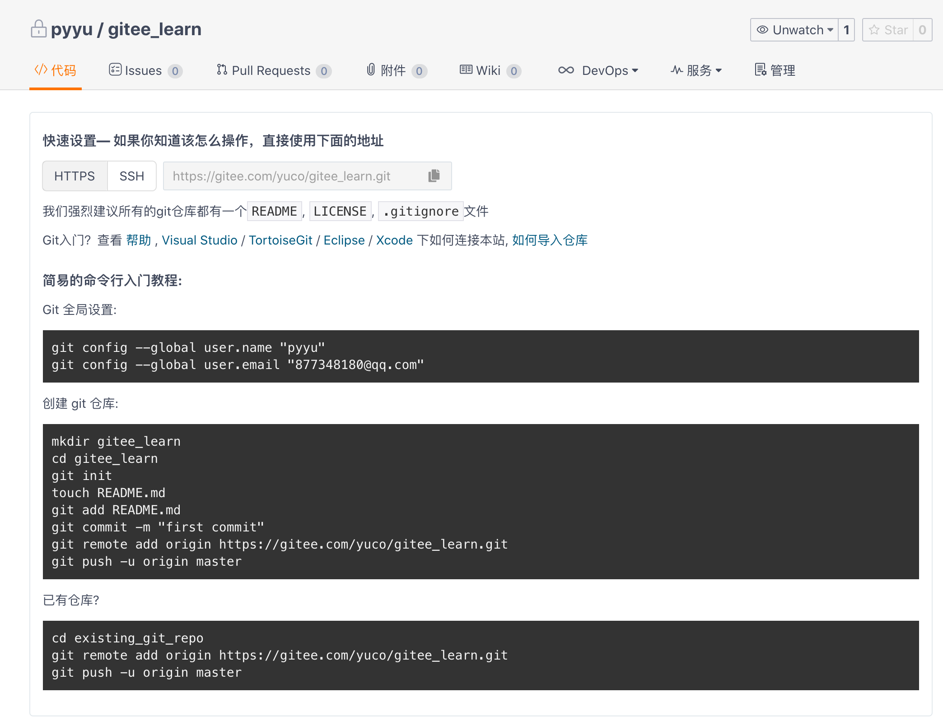Open the Issues tab
This screenshot has width=943, height=720.
click(145, 70)
